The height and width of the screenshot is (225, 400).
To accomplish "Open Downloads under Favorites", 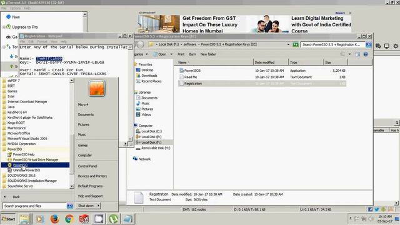I will 149,76.
